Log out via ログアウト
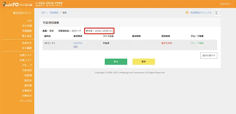 (225, 4)
